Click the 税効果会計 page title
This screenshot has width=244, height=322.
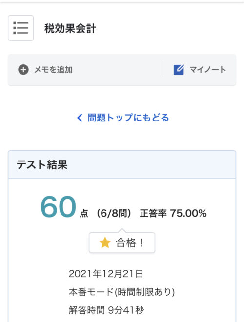(70, 28)
